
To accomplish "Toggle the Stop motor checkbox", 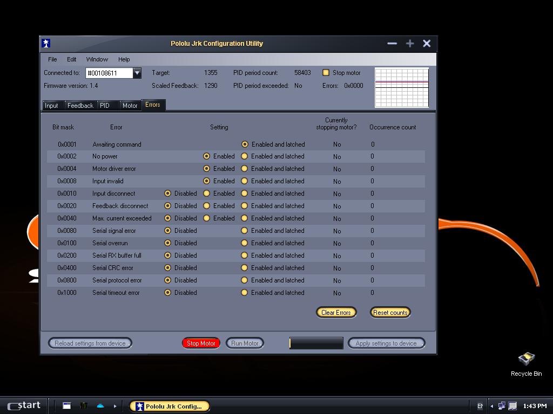I will point(326,73).
